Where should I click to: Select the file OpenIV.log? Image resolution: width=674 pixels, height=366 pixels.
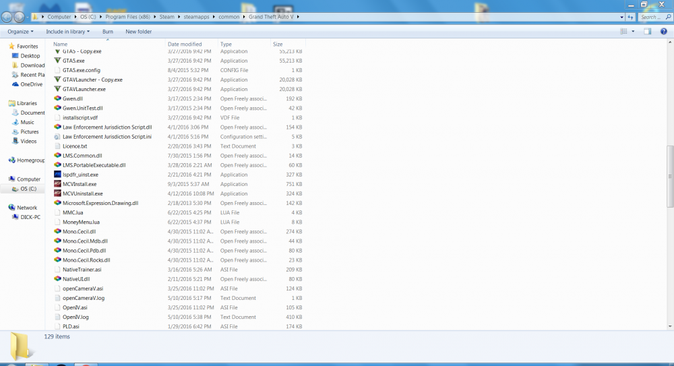(x=75, y=317)
